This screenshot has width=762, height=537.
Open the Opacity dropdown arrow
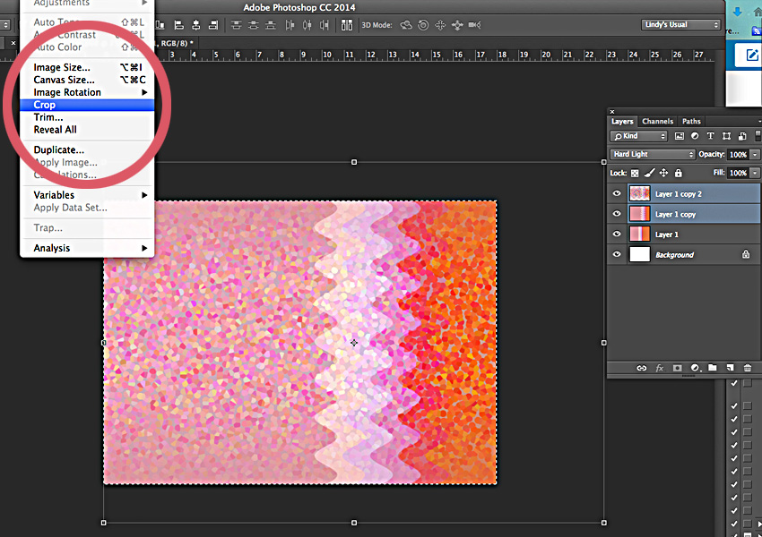(754, 154)
